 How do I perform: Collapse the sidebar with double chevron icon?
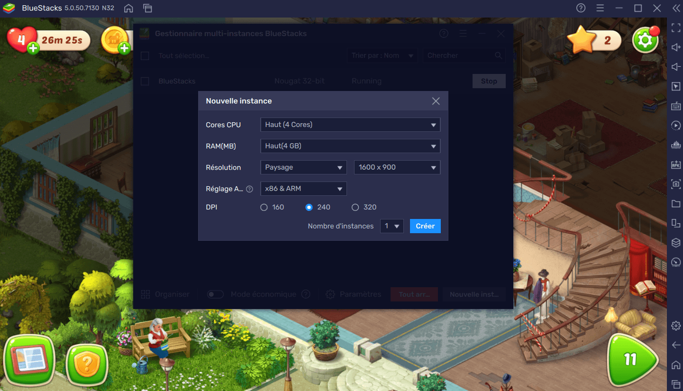point(675,8)
